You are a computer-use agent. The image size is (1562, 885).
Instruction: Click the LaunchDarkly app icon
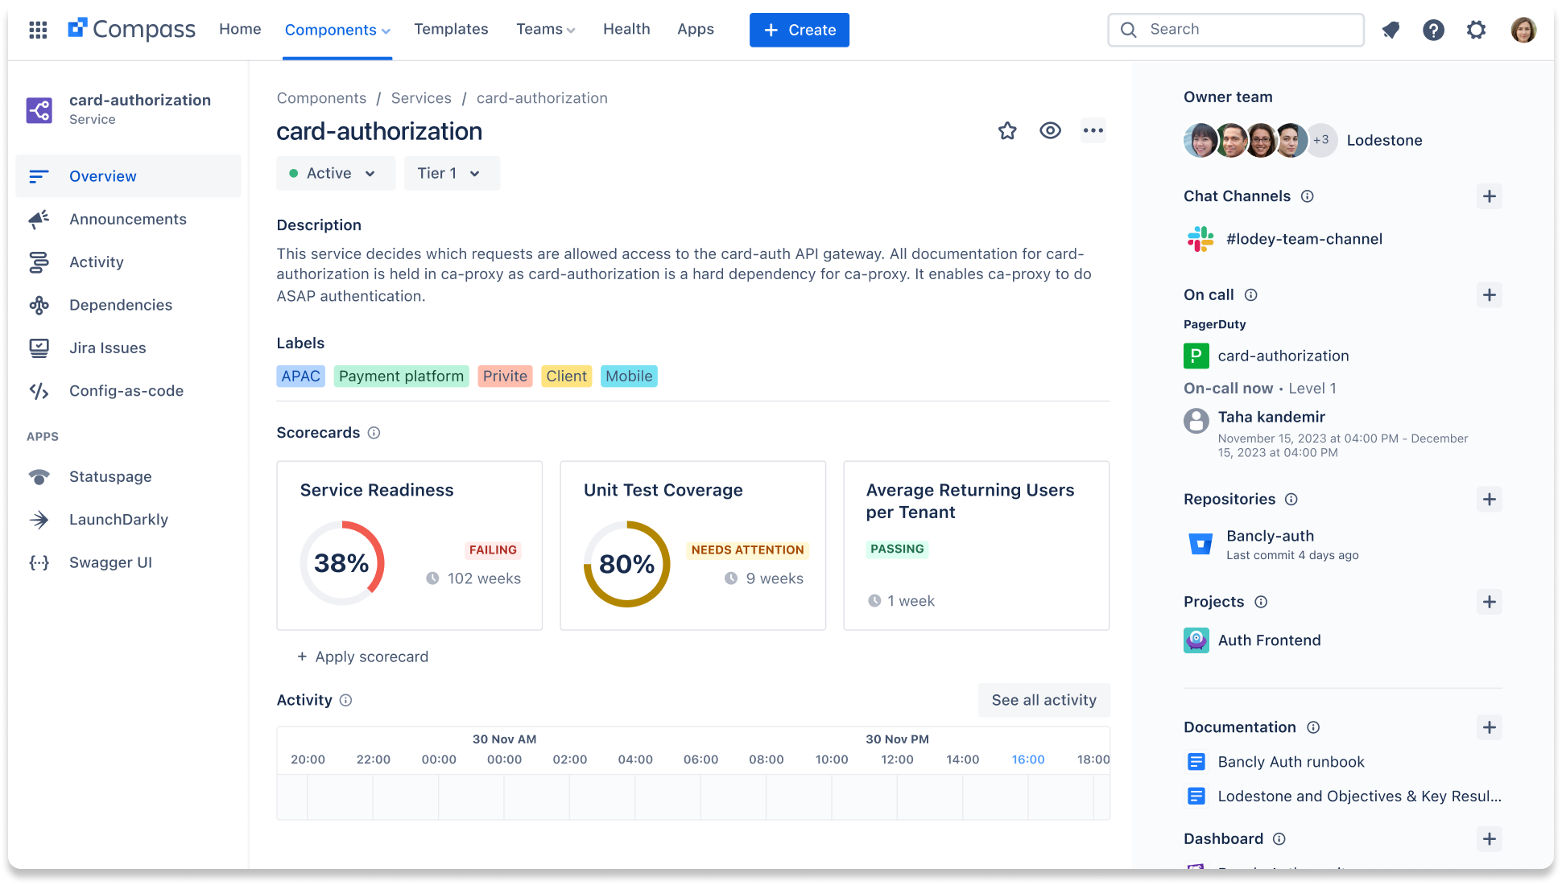pos(39,520)
